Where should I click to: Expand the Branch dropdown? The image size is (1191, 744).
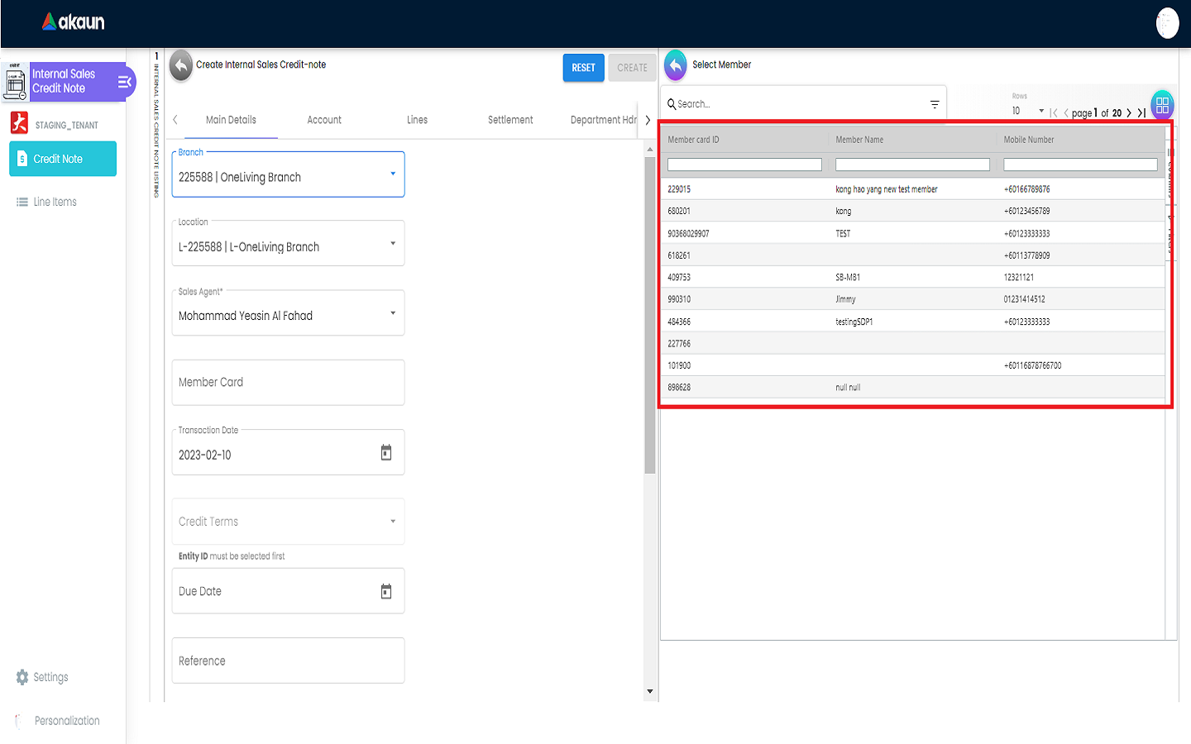tap(393, 174)
